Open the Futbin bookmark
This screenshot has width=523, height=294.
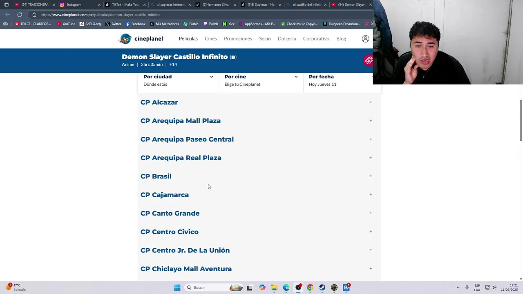[x=191, y=24]
